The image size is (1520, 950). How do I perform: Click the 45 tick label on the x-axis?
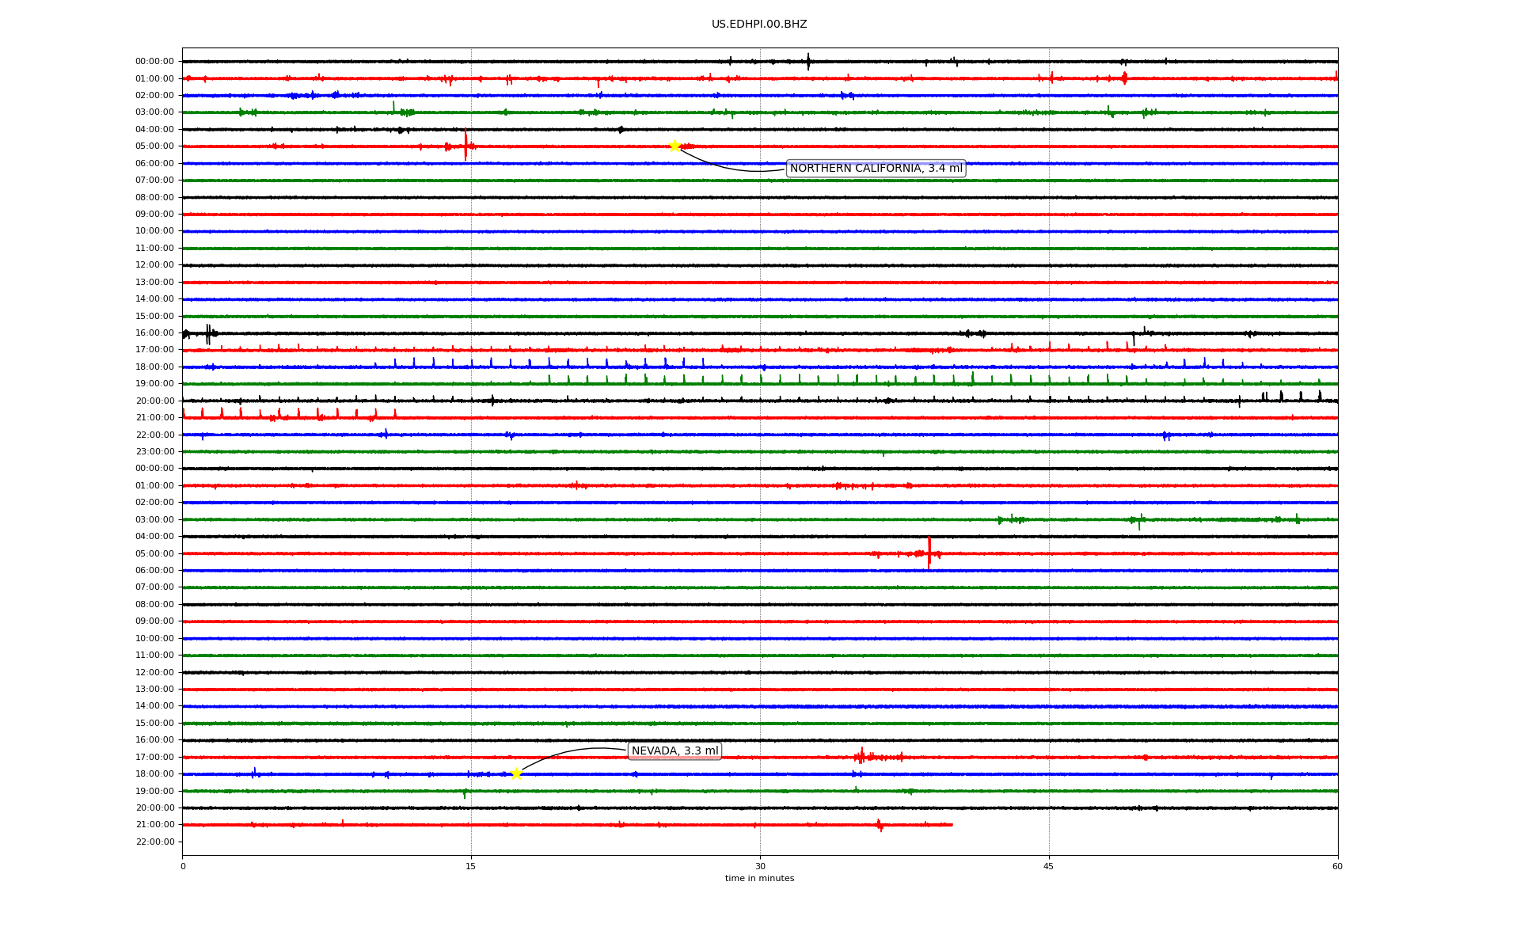pyautogui.click(x=1048, y=866)
